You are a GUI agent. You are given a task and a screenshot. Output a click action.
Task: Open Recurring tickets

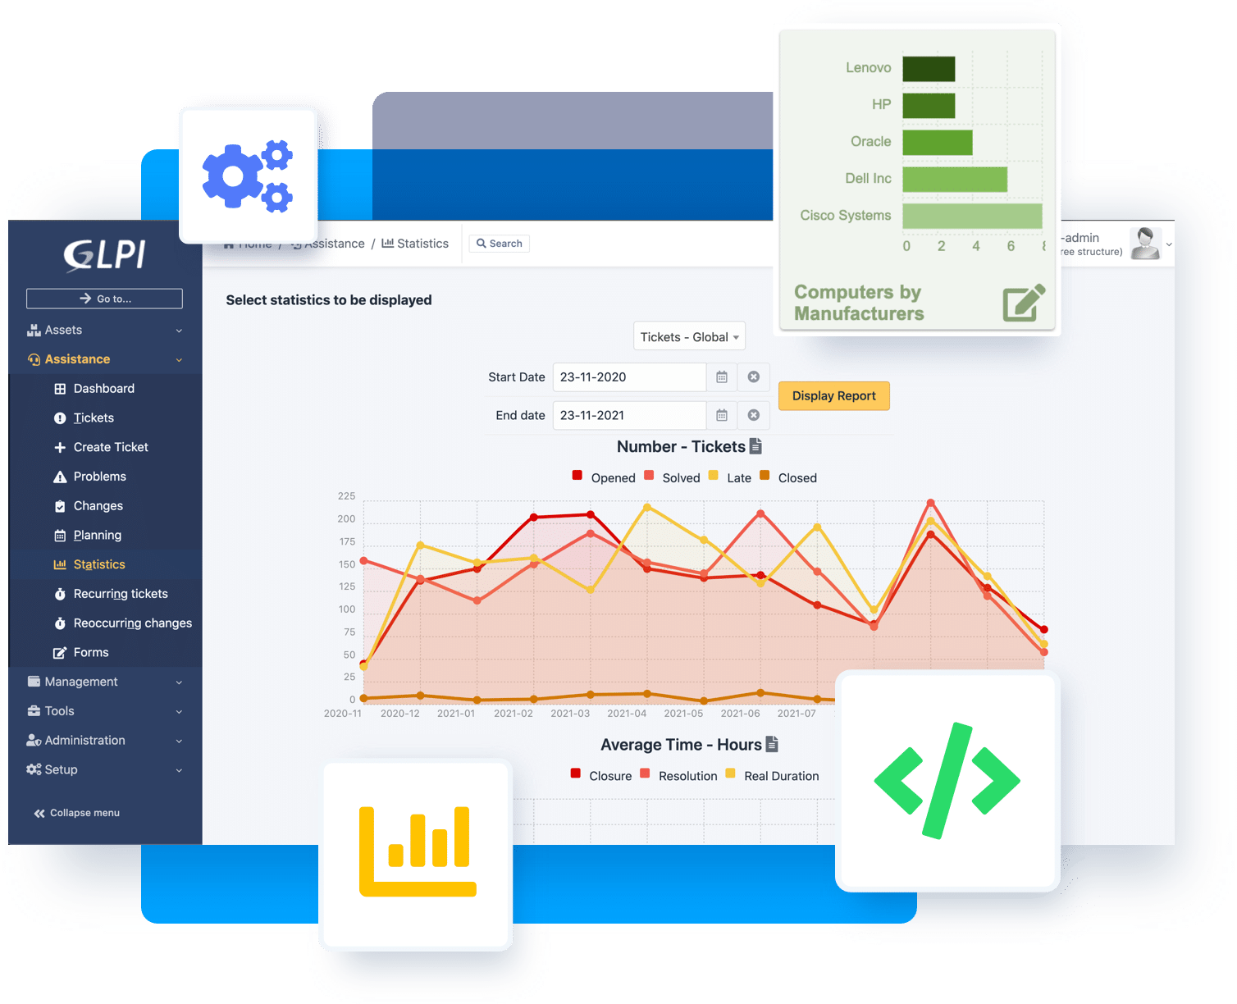coord(121,594)
